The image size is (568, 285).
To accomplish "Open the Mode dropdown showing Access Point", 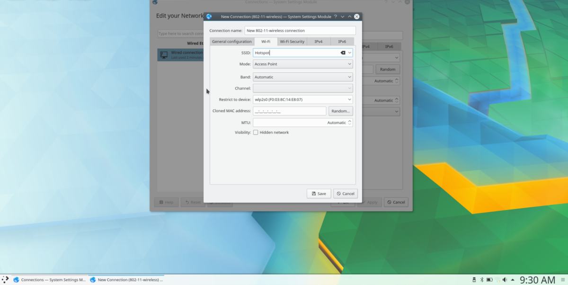I will click(303, 64).
